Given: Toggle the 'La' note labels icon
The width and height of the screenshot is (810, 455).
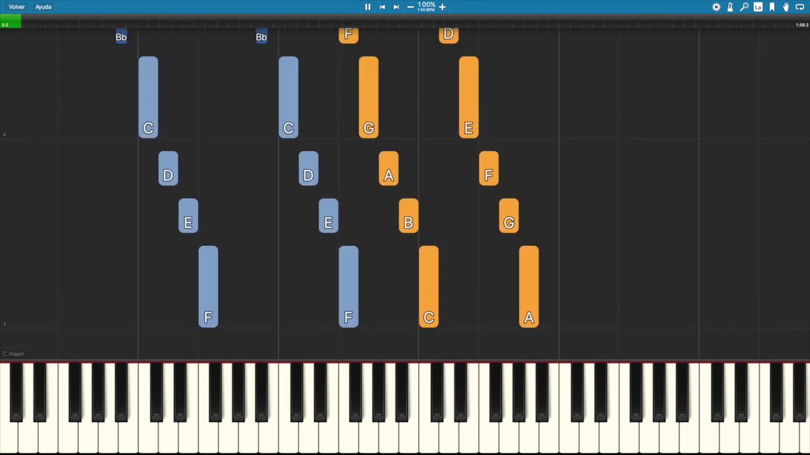Looking at the screenshot, I should (x=758, y=7).
